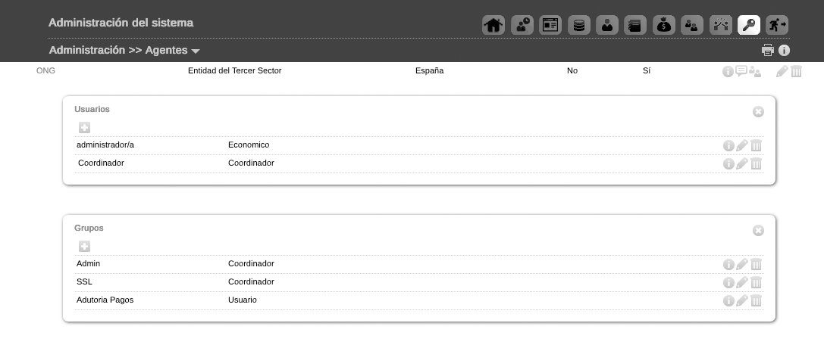Open comments bubble for ONG row

coord(741,71)
